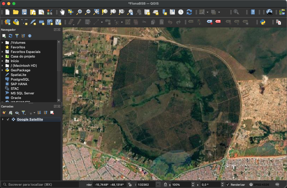Select STAC in the browser tree
This screenshot has height=188, width=287.
point(15,89)
